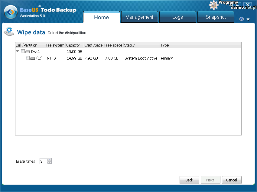Collapse the Disk1 tree node

coord(18,51)
